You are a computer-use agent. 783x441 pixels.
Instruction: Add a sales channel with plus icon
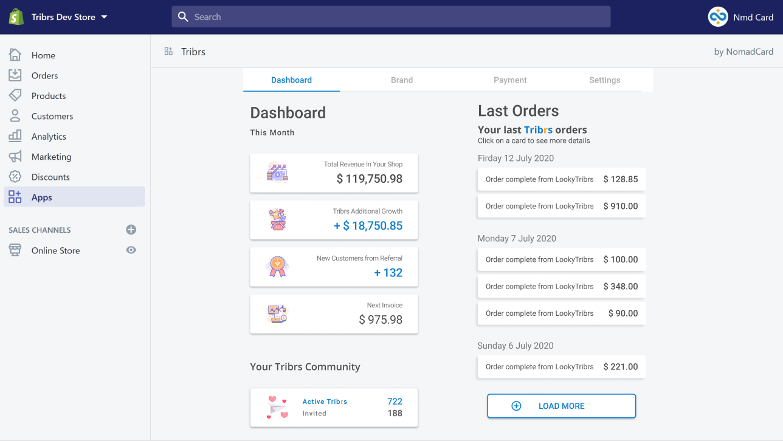click(131, 230)
